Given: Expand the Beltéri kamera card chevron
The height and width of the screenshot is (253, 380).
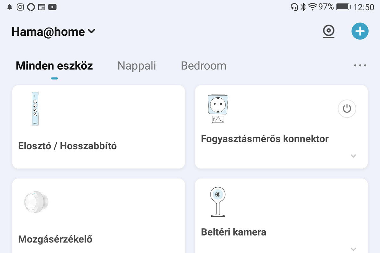Looking at the screenshot, I should (353, 249).
